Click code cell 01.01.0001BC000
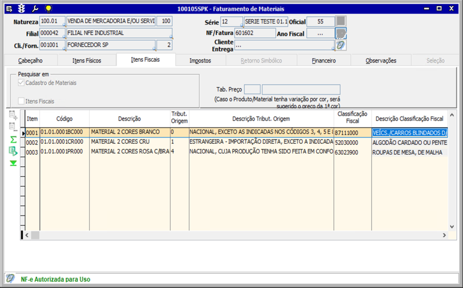 pyautogui.click(x=65, y=132)
